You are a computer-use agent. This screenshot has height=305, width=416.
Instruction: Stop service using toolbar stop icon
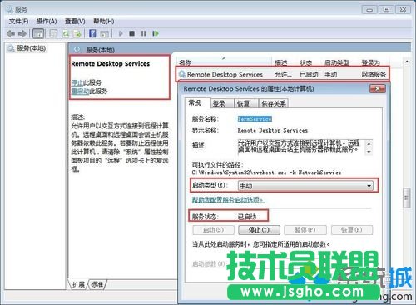[132, 33]
